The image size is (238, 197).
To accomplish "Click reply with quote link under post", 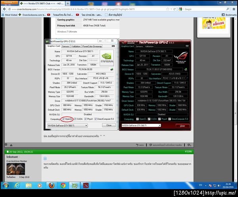I will coord(165,145).
